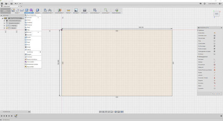This screenshot has height=121, width=223.
Task: Enable the 3D-Skizze checkbox
Action: click(214, 54)
